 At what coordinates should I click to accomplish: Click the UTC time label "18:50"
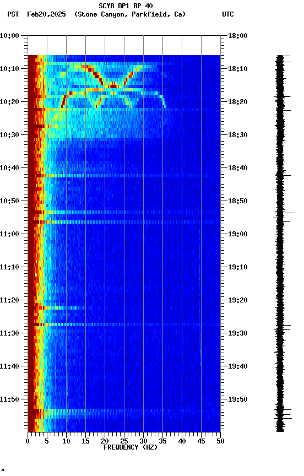pyautogui.click(x=238, y=201)
